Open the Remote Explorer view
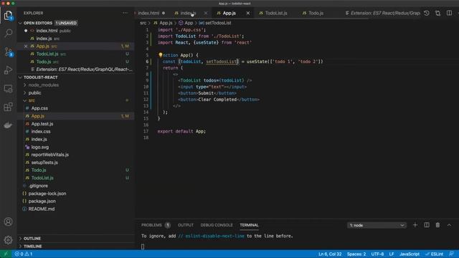Screen dimensions: 459x258 coord(8,88)
